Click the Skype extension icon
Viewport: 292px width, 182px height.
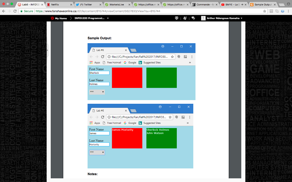(x=277, y=11)
